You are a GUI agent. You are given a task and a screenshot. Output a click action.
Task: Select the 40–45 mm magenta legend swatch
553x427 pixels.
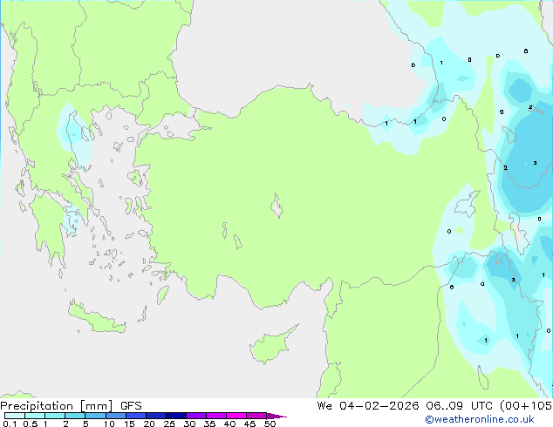click(236, 416)
